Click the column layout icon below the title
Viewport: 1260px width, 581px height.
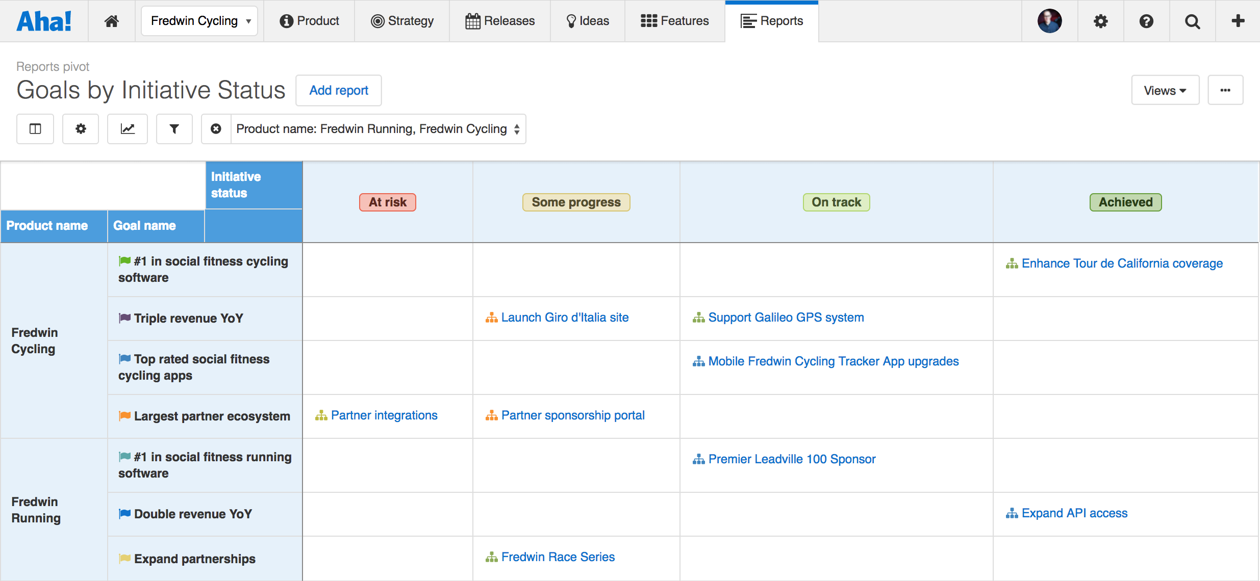pos(35,129)
